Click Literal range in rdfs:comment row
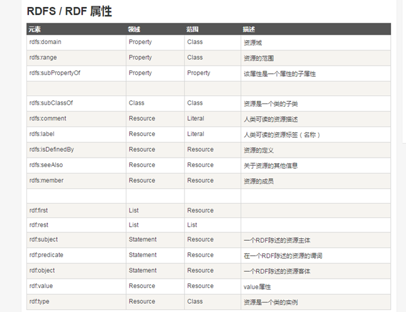406x312 pixels. (196, 118)
